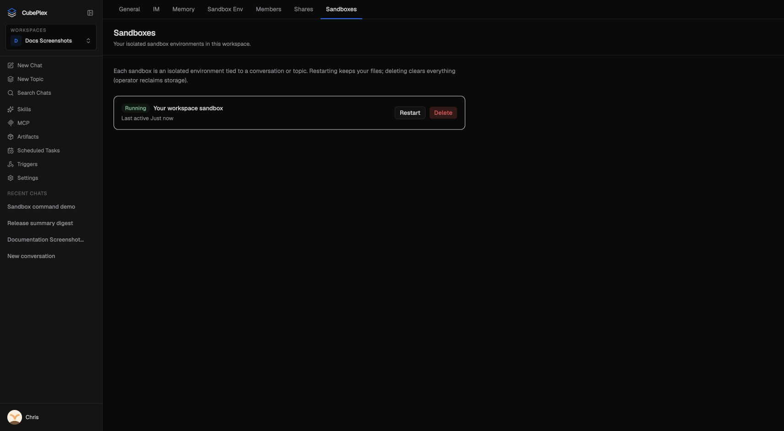Open the Sandbox Env tab
Viewport: 784px width, 431px height.
[x=225, y=9]
